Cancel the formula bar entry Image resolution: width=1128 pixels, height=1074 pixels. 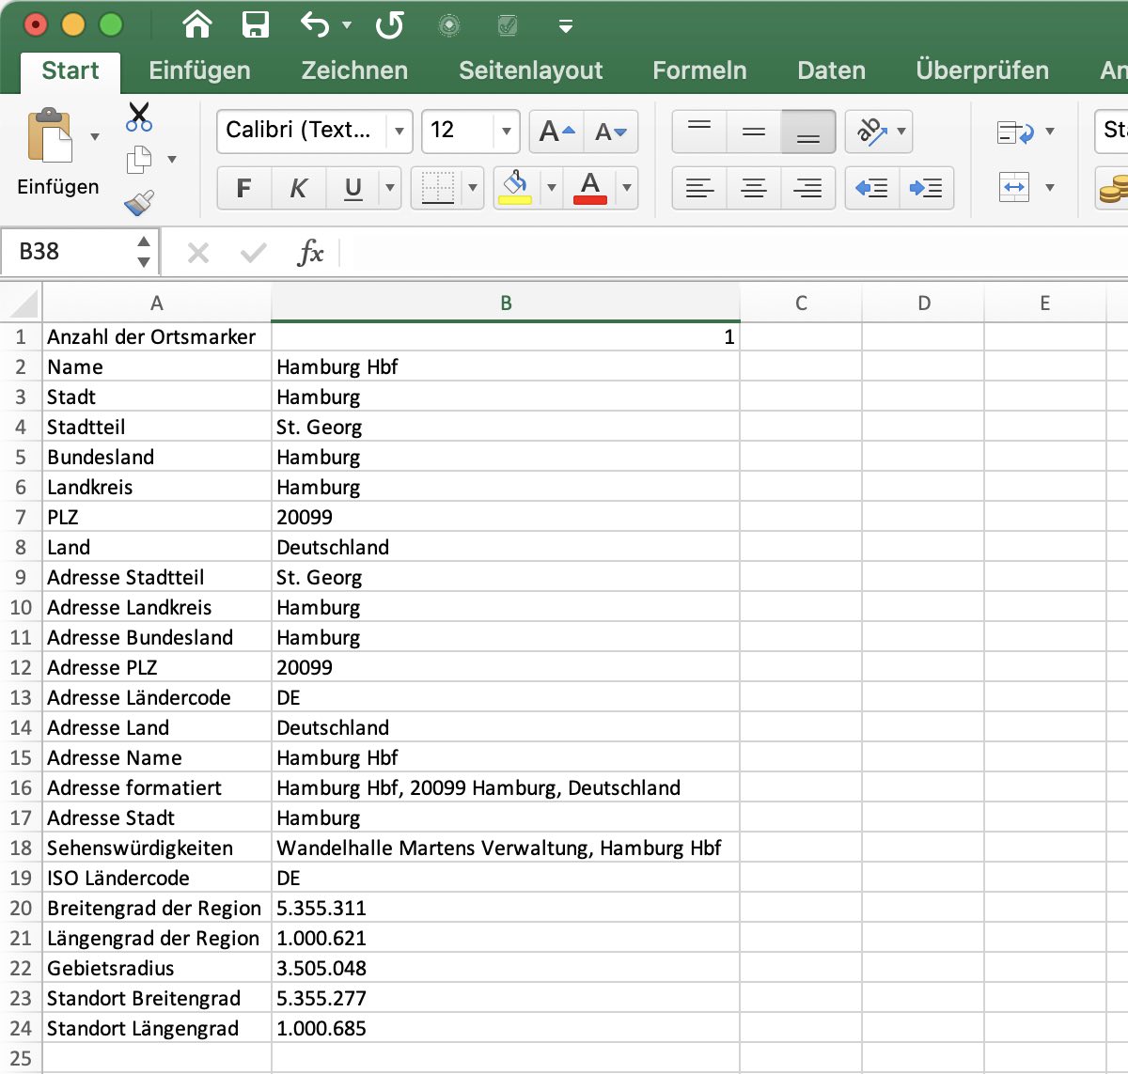(x=198, y=252)
